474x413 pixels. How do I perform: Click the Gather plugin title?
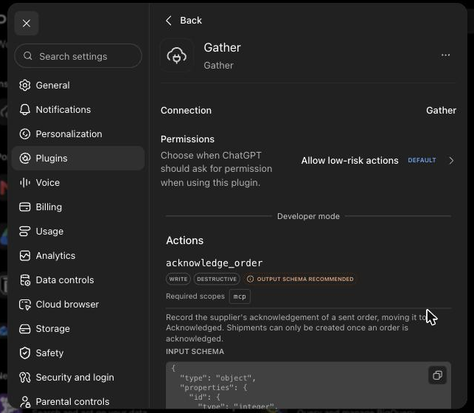click(222, 47)
